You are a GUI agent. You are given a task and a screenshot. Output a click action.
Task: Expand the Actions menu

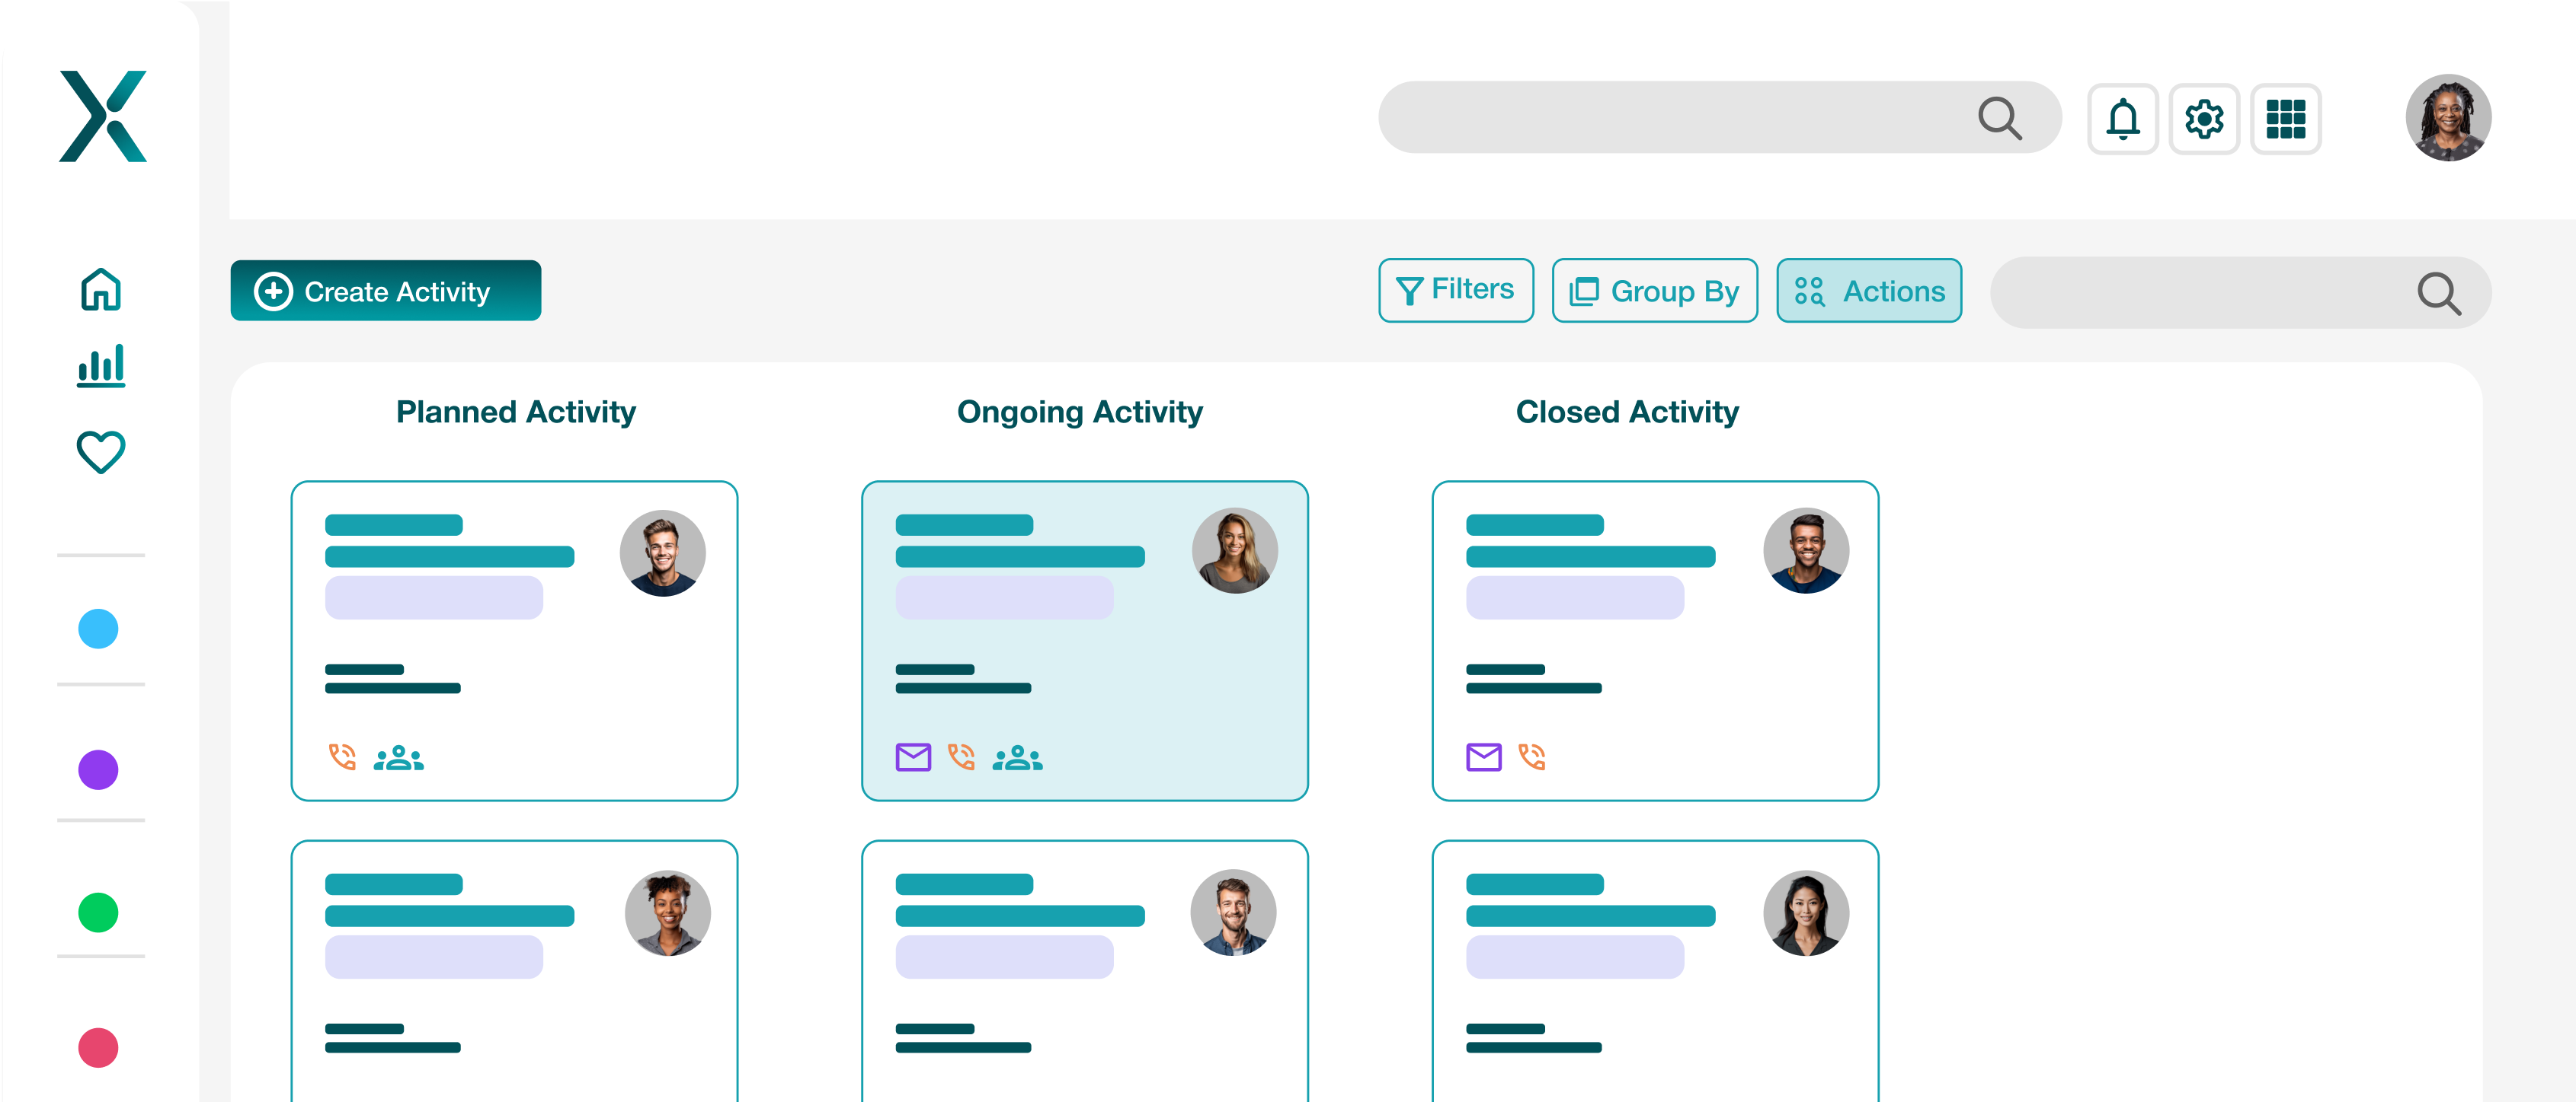coord(1869,290)
